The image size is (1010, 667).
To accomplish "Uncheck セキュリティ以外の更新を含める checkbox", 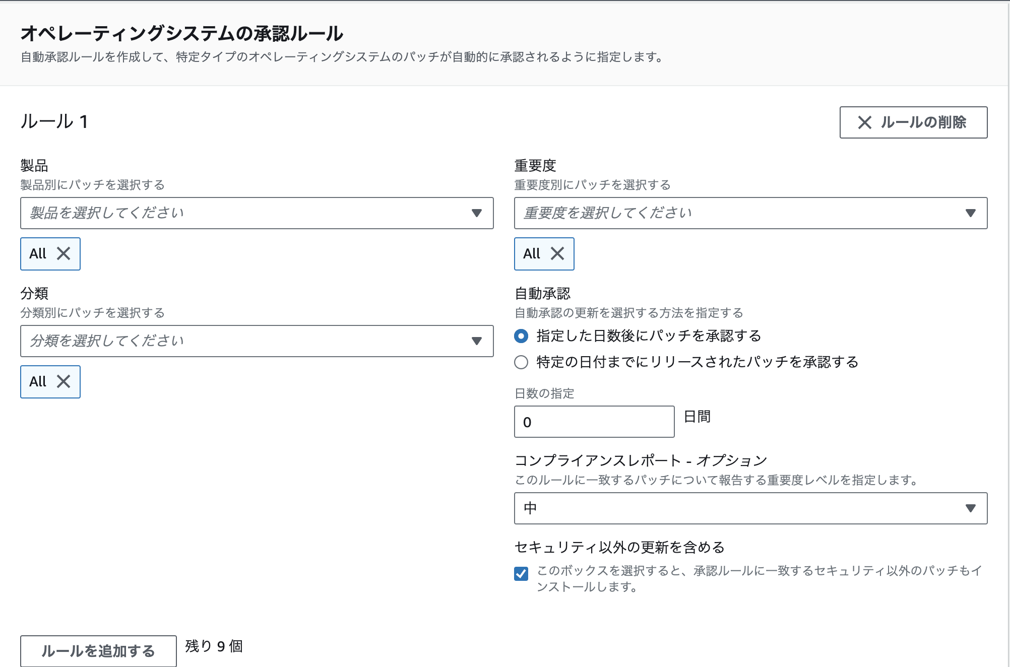I will (521, 573).
